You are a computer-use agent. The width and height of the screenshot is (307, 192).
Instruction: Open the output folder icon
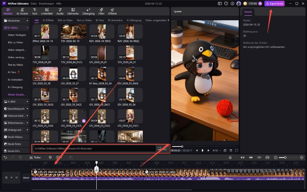(159, 148)
